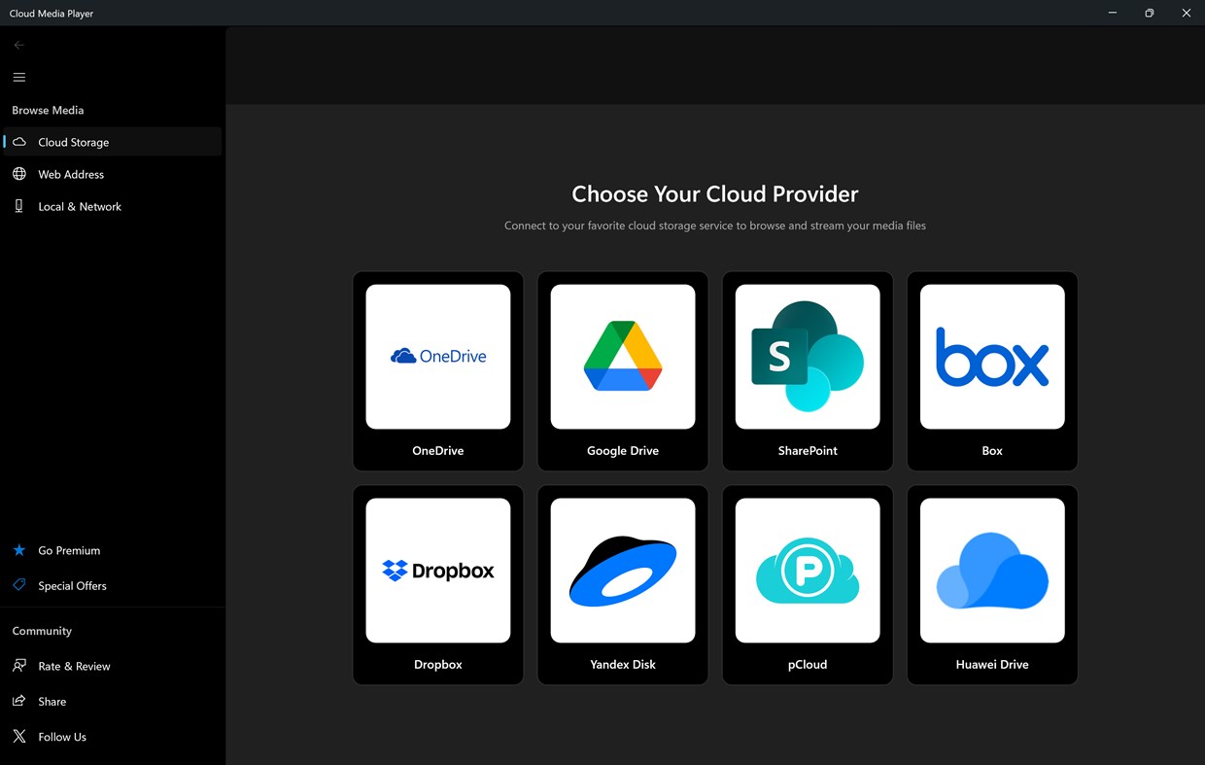Switch to the Web Address section
The height and width of the screenshot is (765, 1205).
pos(71,174)
